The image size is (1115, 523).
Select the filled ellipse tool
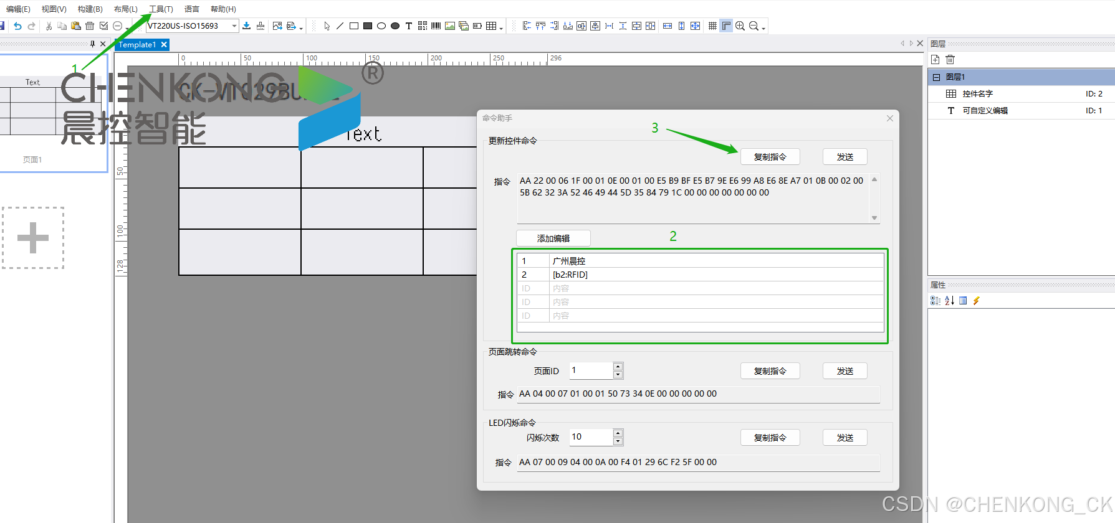[x=395, y=26]
